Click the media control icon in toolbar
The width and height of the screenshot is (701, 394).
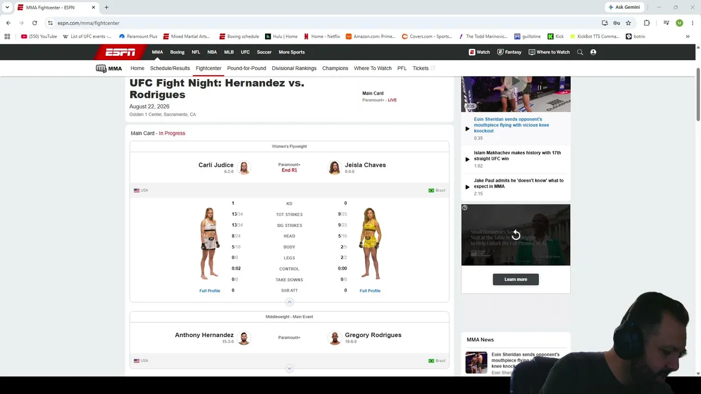pyautogui.click(x=666, y=23)
